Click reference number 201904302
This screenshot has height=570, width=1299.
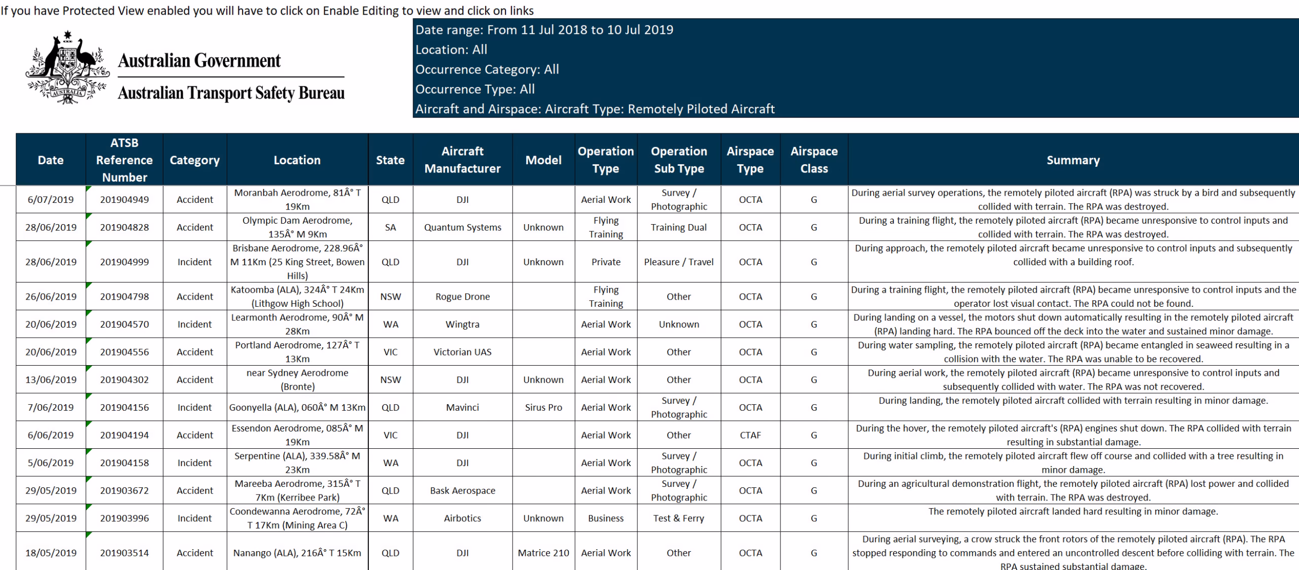[x=124, y=379]
